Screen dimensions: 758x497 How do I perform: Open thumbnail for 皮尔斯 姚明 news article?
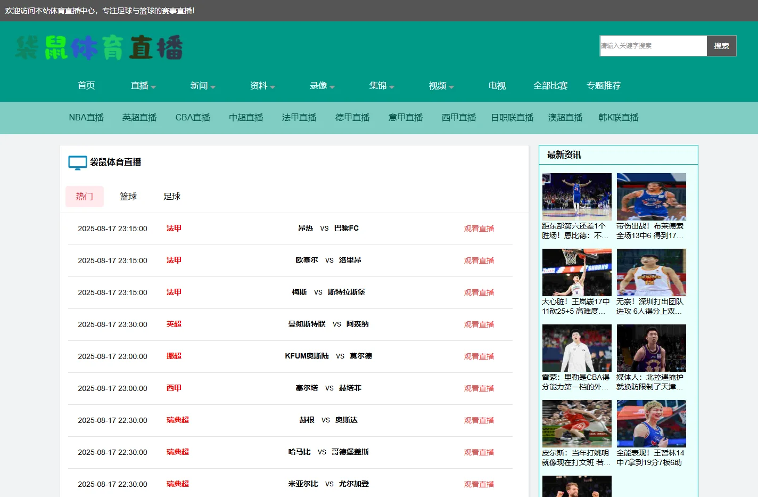click(577, 423)
